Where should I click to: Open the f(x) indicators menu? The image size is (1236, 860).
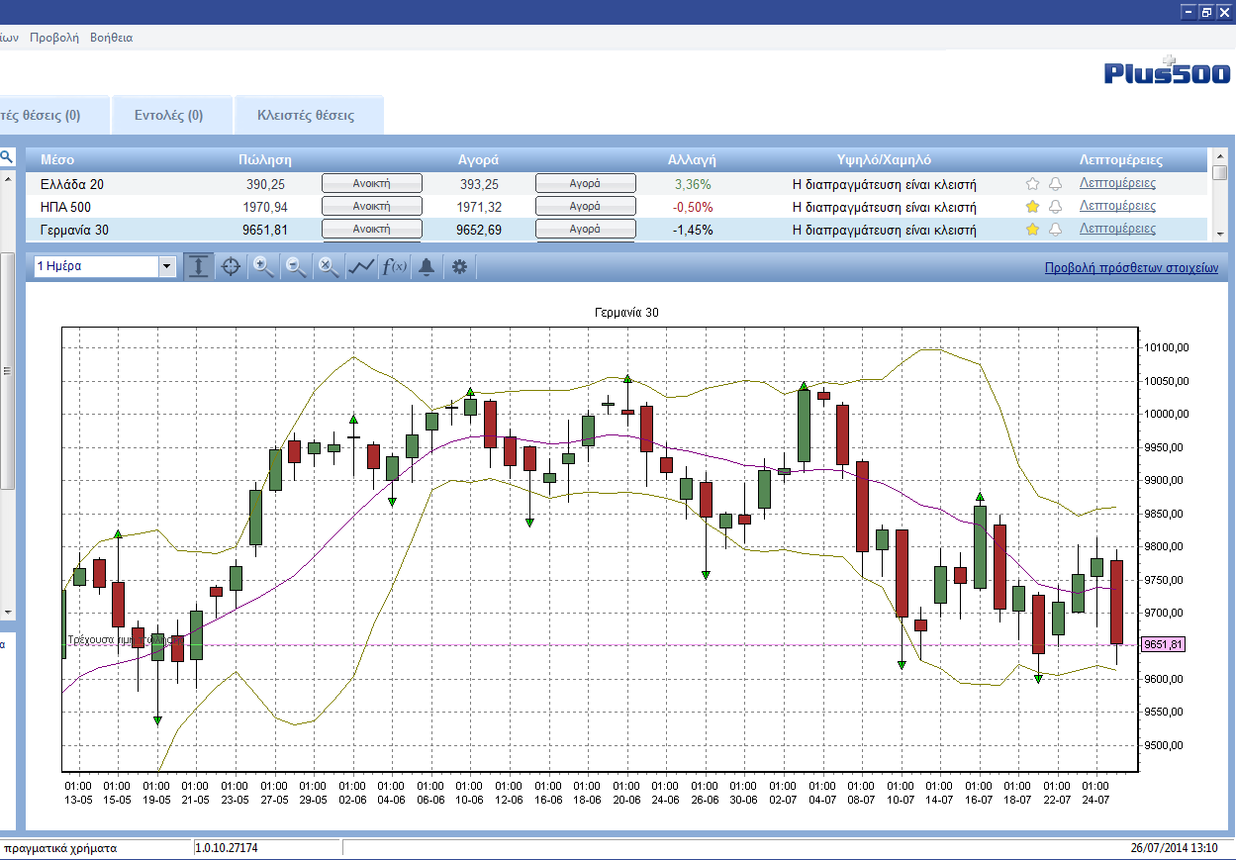tap(394, 267)
